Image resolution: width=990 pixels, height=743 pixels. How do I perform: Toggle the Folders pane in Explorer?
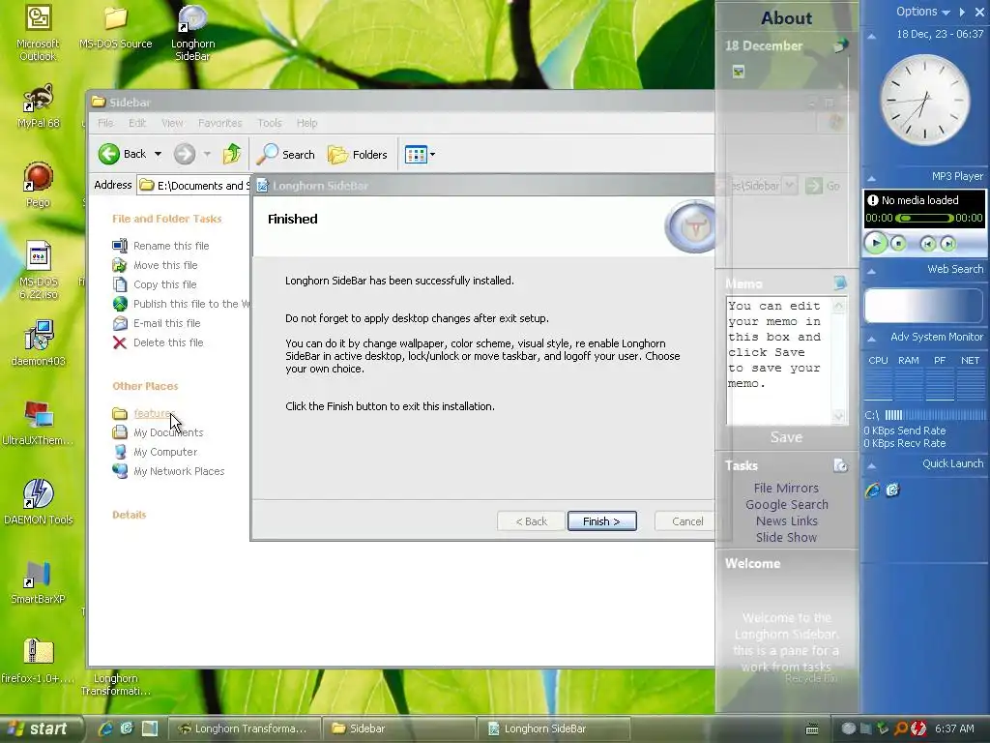pos(358,154)
